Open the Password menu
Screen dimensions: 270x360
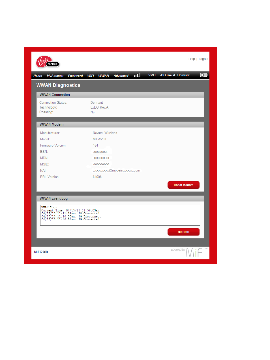coord(75,76)
